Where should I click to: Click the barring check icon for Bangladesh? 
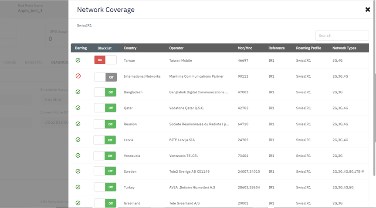click(78, 92)
